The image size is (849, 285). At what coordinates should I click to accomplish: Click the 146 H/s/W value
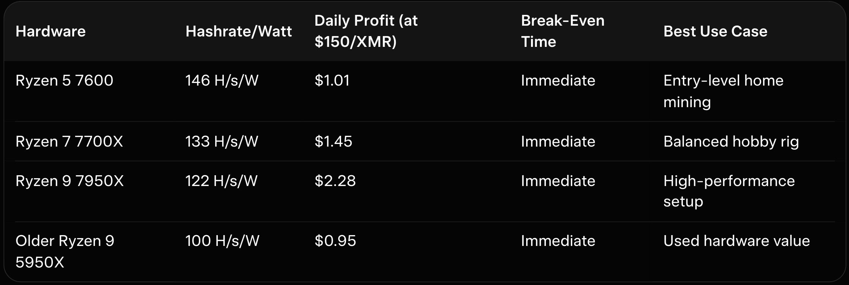(222, 81)
